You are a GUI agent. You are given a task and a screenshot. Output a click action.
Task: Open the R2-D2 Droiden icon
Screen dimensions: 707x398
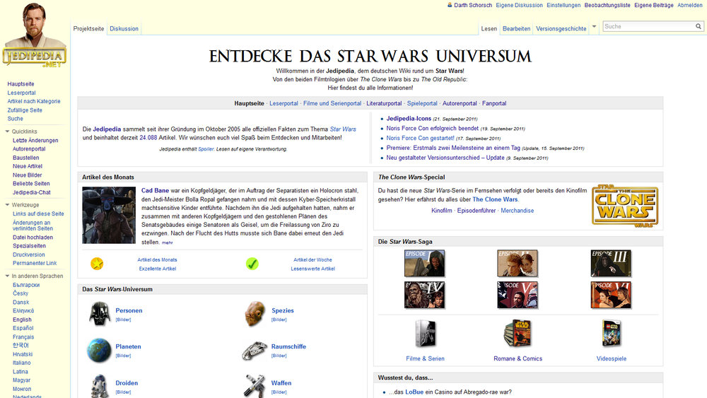coord(99,386)
